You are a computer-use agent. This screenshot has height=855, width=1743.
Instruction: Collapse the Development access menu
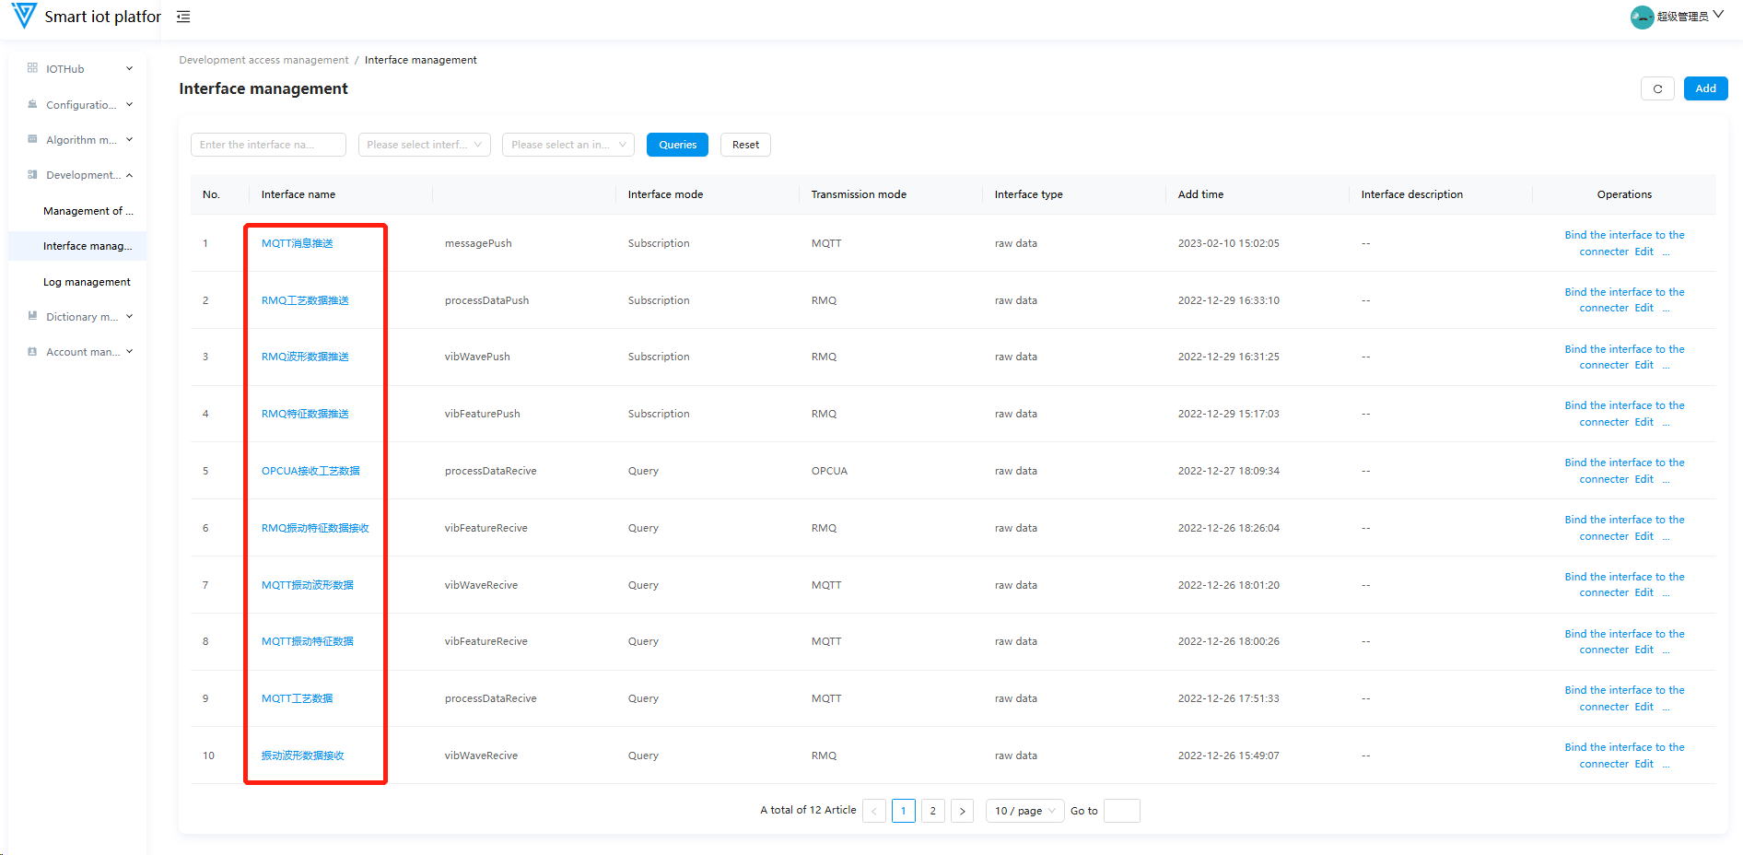click(x=83, y=175)
